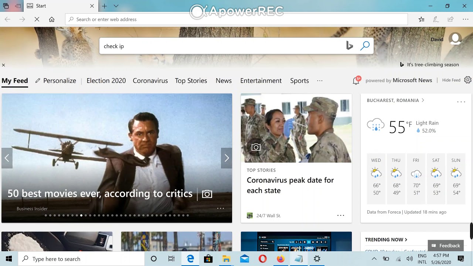Viewport: 473px width, 266px height.
Task: Switch to the Coronavirus tab
Action: pyautogui.click(x=150, y=81)
